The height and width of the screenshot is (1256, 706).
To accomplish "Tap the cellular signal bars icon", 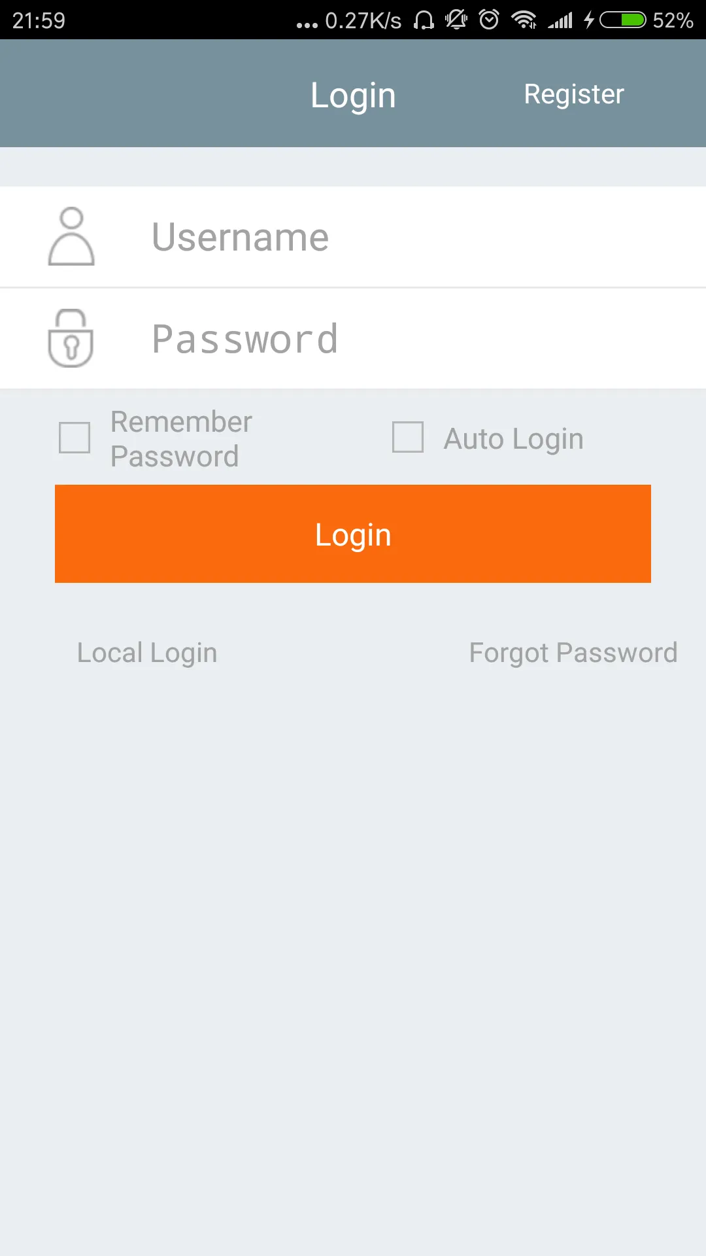I will 561,21.
